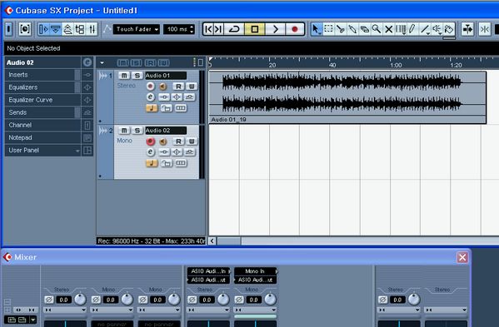Open the Touch Fader automation mode dropdown
Image resolution: width=499 pixels, height=327 pixels.
click(137, 29)
